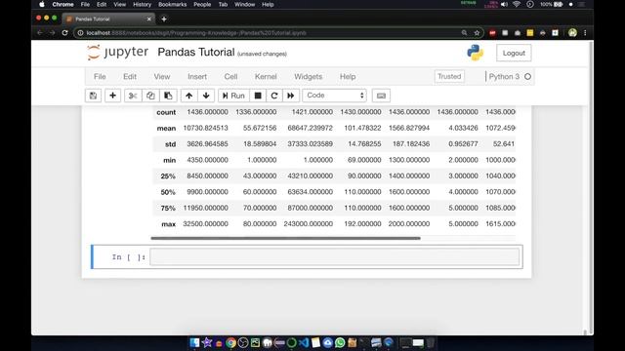Open the command palette keyboard icon
This screenshot has width=625, height=351.
tap(381, 96)
